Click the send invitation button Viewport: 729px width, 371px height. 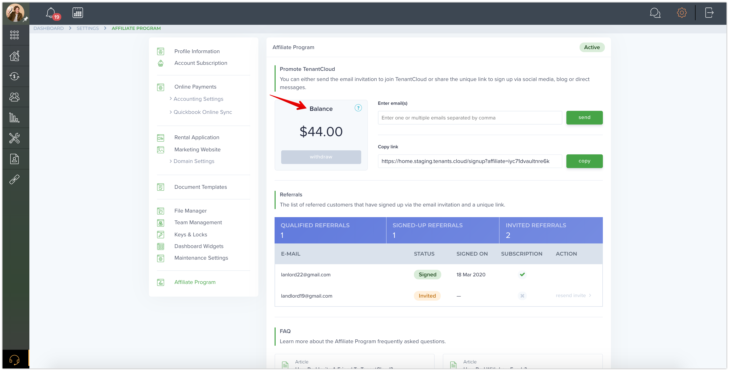pos(584,117)
